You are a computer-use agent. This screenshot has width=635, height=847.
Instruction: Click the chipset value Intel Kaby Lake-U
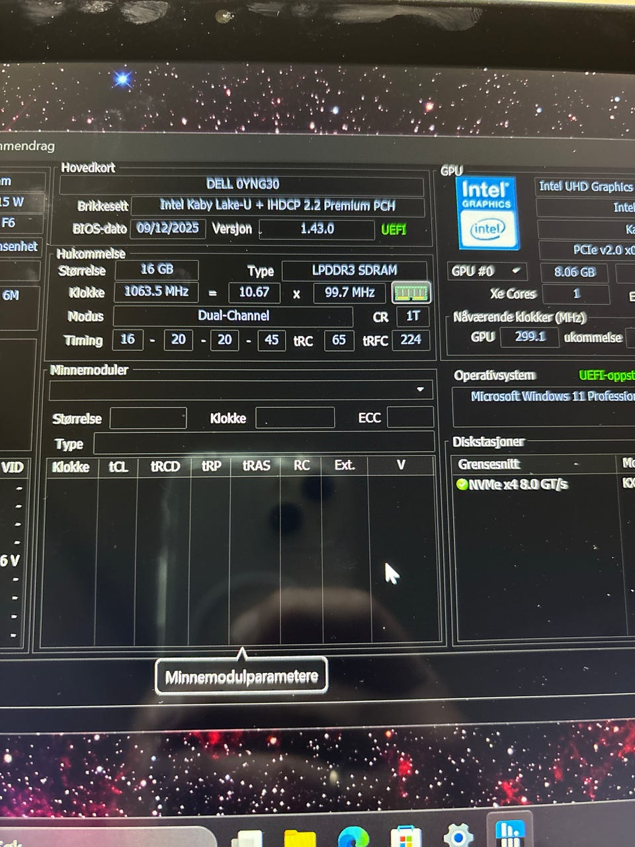pos(278,206)
